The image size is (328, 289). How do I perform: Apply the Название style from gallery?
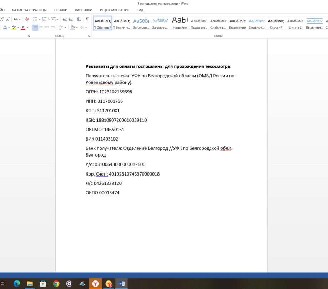tap(180, 23)
